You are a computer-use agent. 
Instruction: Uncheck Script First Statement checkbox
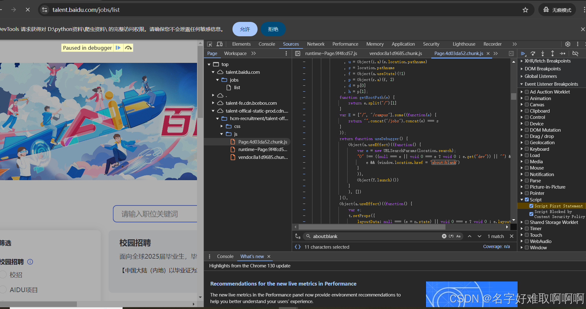[x=531, y=206]
